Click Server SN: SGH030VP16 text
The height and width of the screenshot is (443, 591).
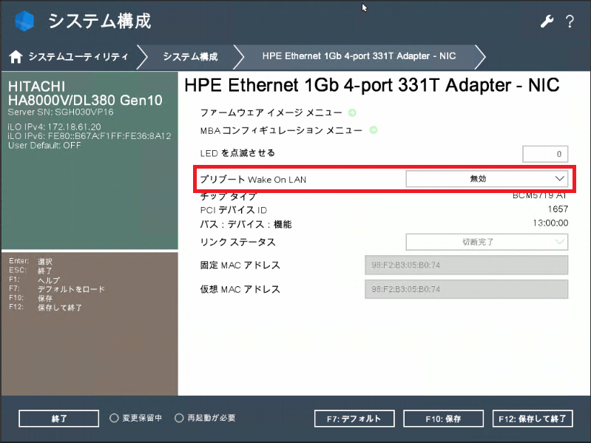[61, 112]
